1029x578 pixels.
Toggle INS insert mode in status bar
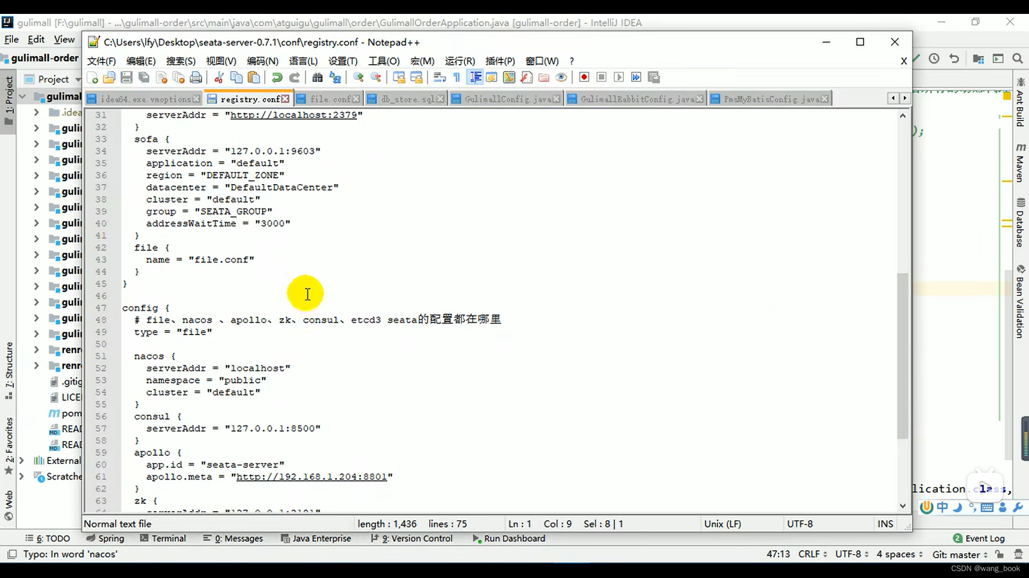pyautogui.click(x=885, y=524)
